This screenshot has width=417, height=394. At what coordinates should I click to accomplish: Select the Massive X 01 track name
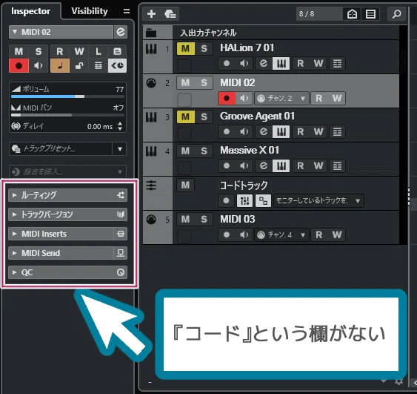[250, 150]
